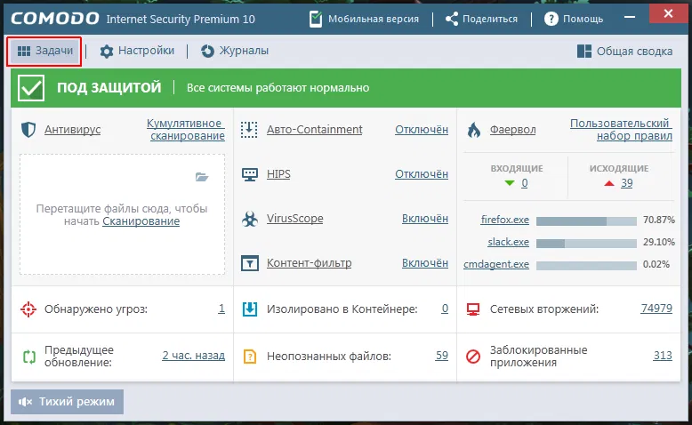692x425 pixels.
Task: Open the firewall 'Пользовательский набор правил' ruleset selector
Action: pyautogui.click(x=621, y=130)
